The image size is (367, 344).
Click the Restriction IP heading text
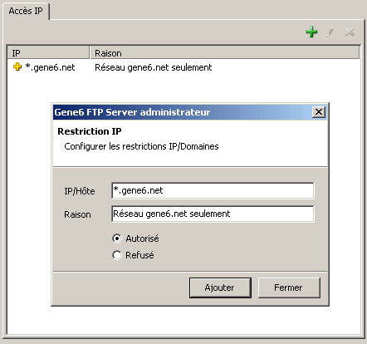pos(90,131)
